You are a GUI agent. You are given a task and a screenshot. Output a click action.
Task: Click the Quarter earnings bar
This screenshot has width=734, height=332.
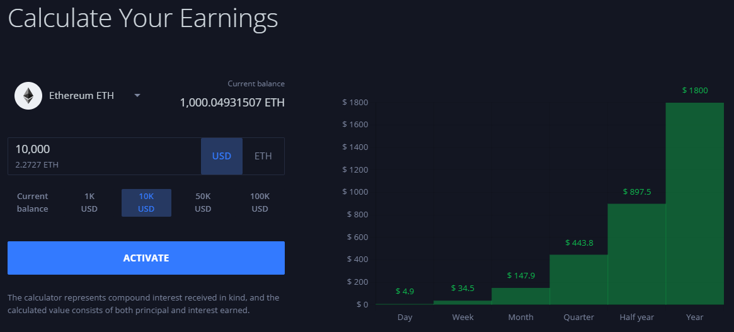(578, 280)
